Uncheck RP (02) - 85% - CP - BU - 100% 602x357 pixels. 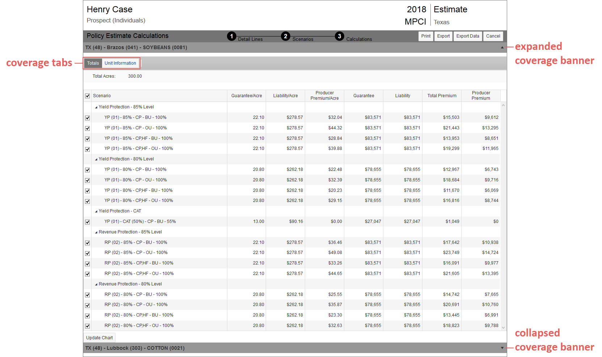(87, 243)
